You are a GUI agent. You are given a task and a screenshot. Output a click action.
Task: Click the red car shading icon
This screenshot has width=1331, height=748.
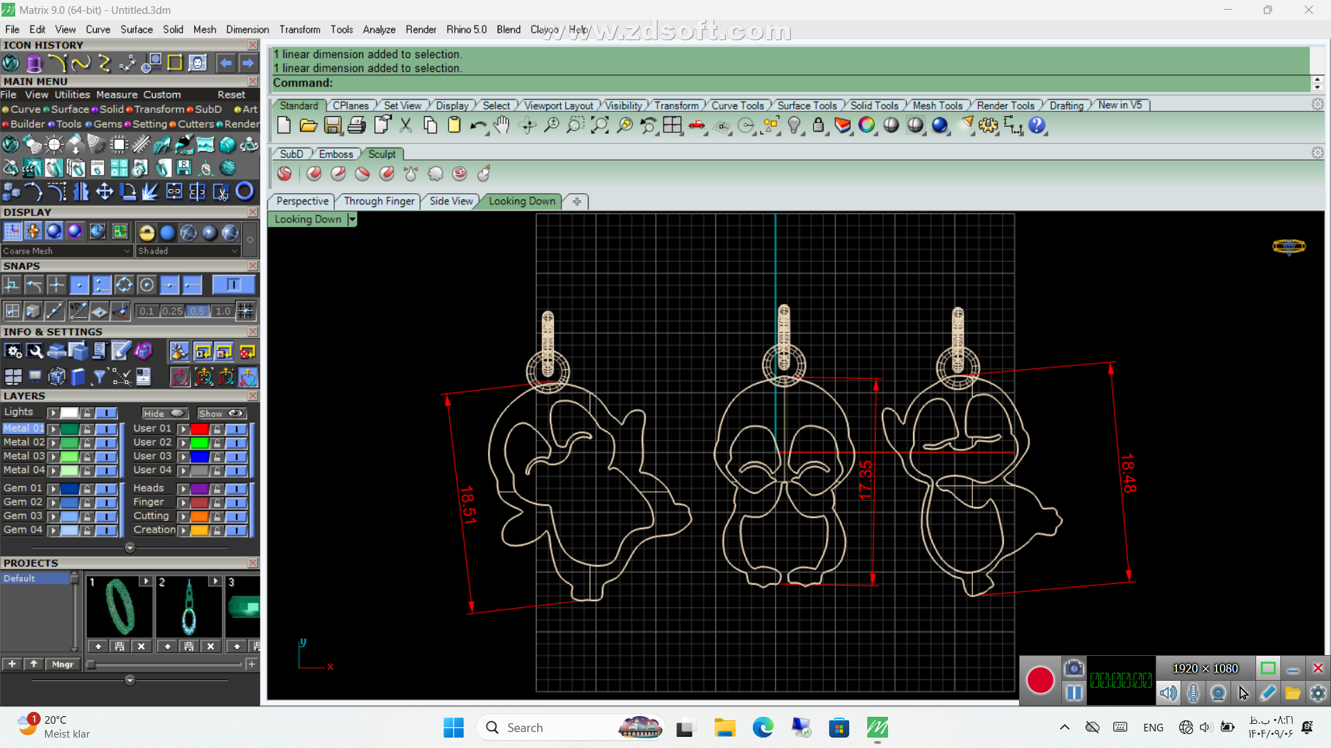tap(697, 125)
